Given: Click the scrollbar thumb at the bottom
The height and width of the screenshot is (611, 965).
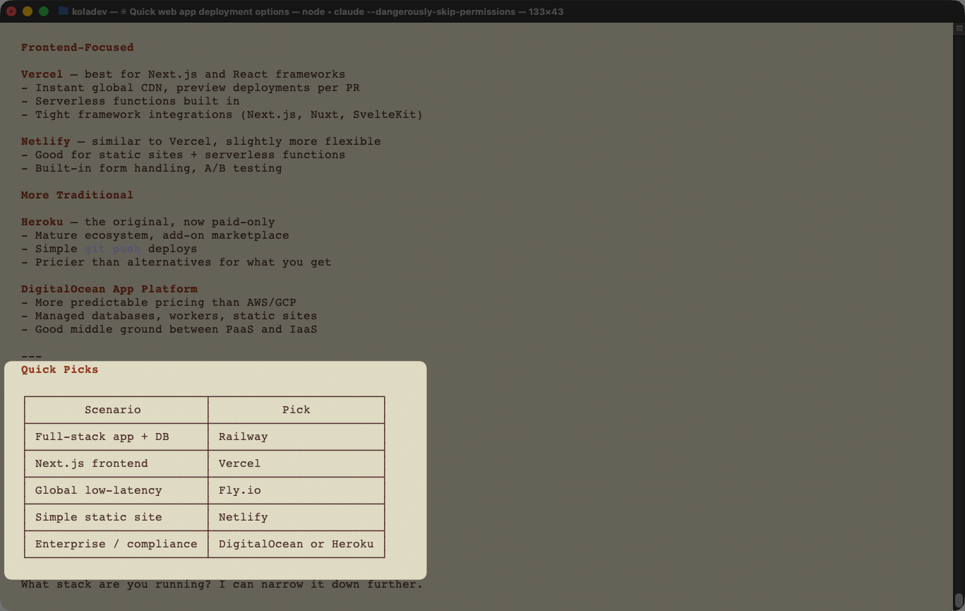Looking at the screenshot, I should pos(959,600).
